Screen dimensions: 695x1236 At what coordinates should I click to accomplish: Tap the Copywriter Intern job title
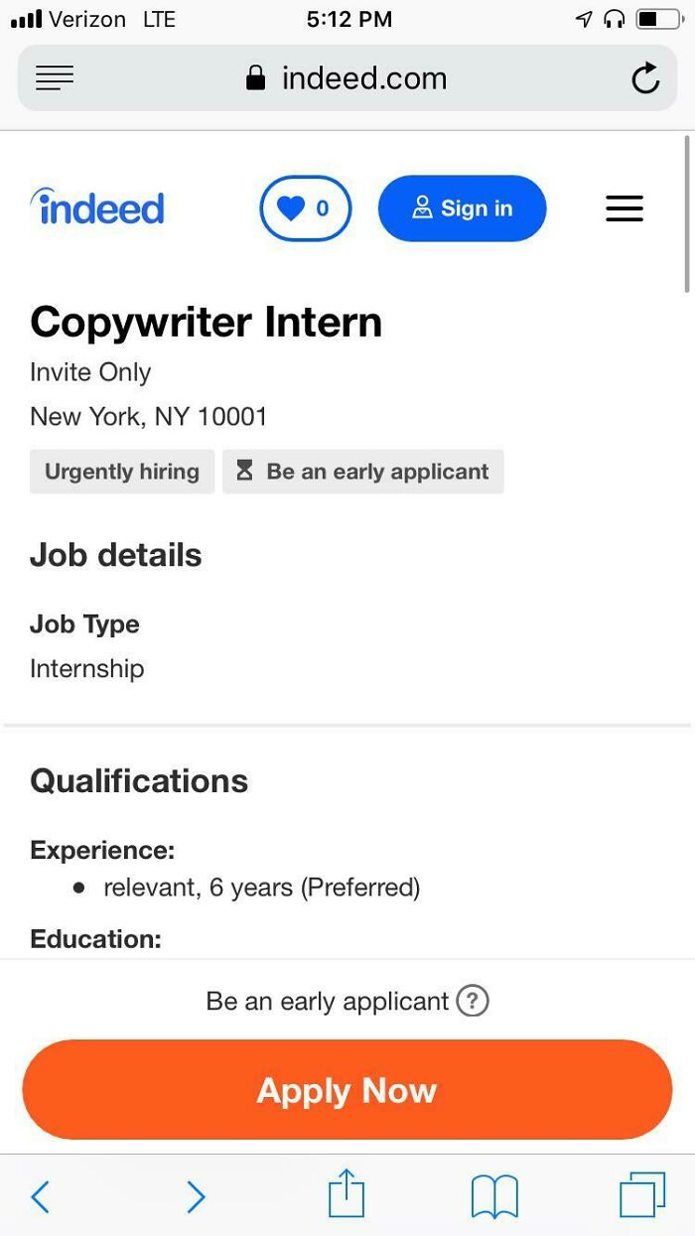(206, 321)
